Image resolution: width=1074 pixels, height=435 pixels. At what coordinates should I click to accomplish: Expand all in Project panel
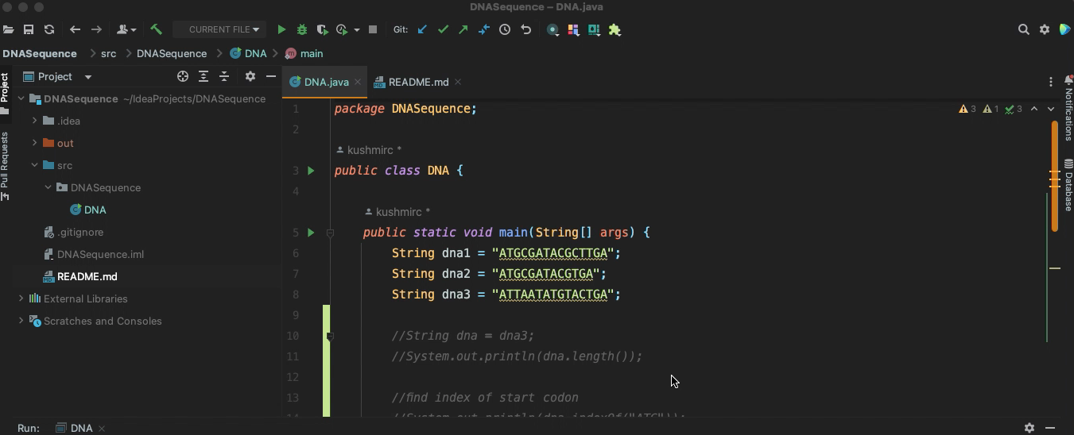(x=204, y=76)
